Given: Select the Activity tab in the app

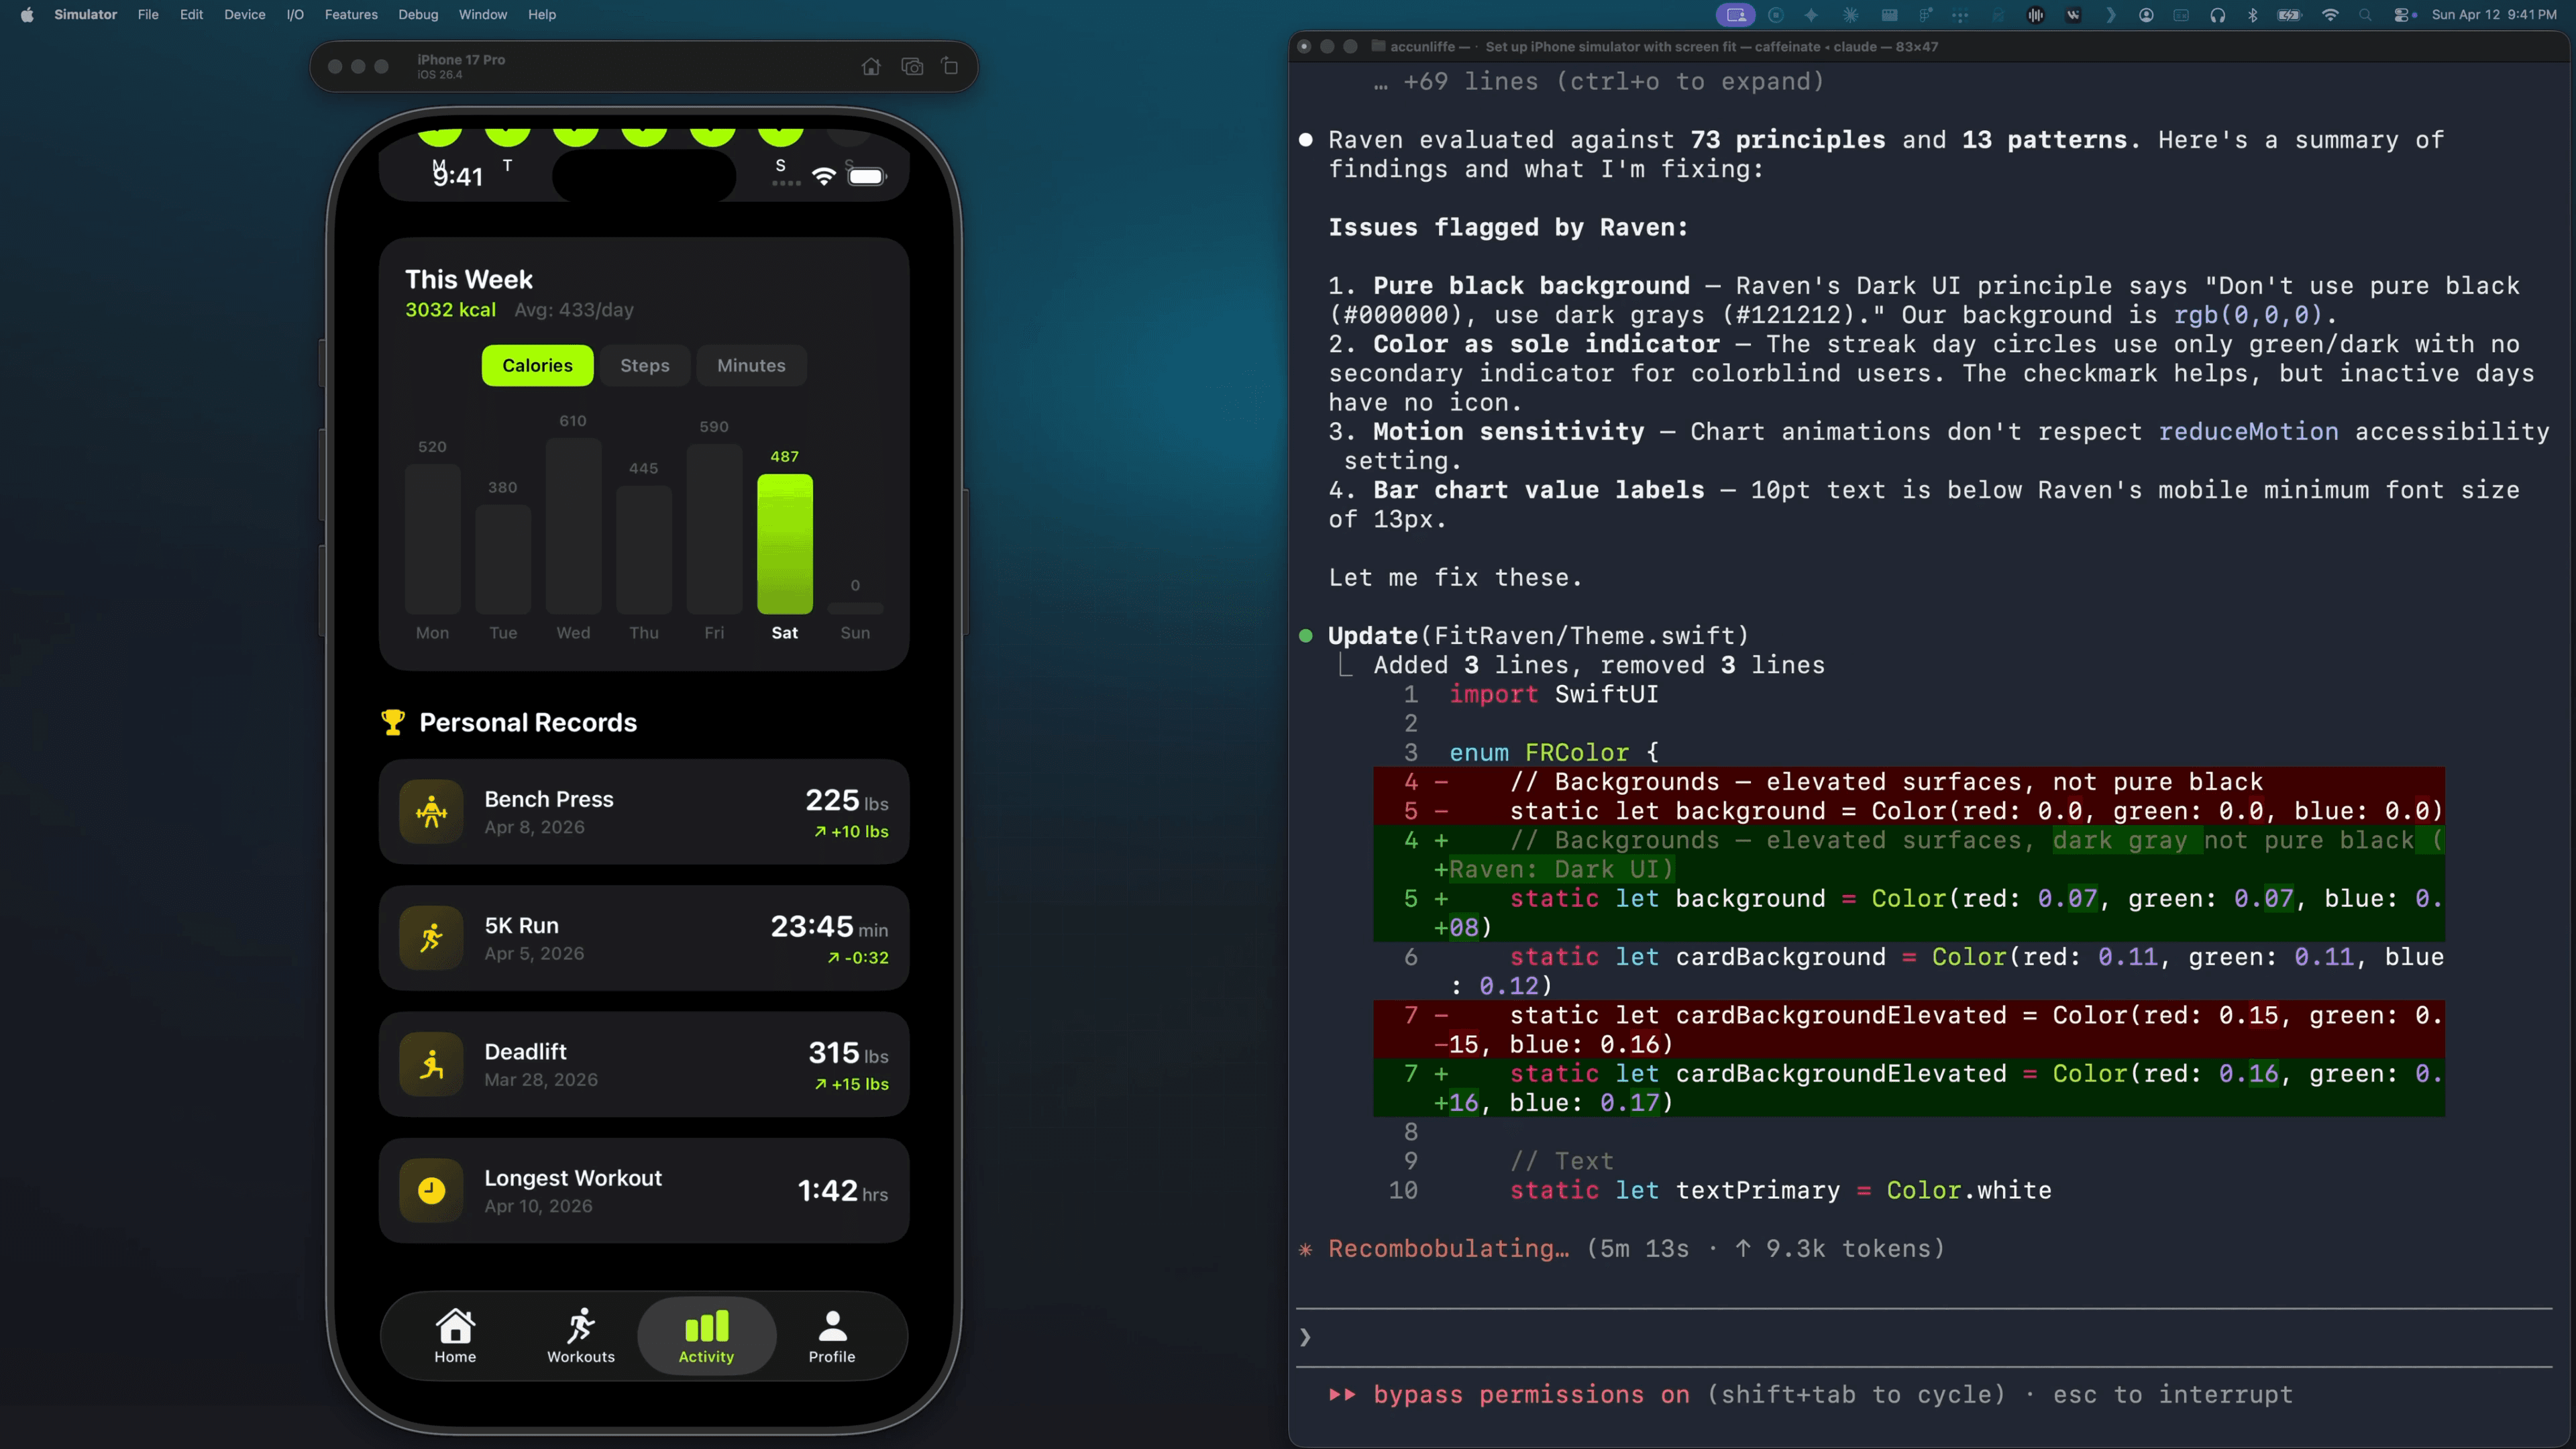Looking at the screenshot, I should click(x=707, y=1336).
